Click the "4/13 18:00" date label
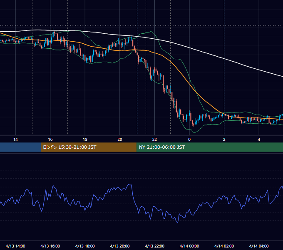 85,246
